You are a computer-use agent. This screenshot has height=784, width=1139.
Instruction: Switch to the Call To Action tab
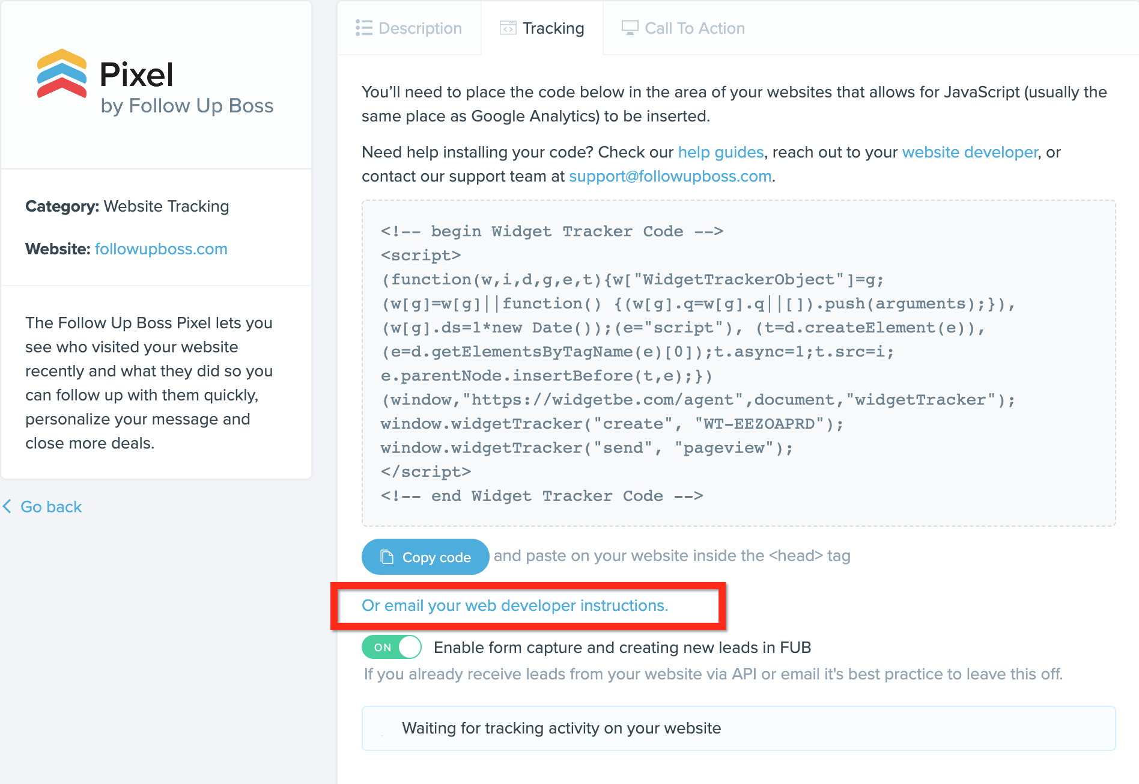coord(683,28)
